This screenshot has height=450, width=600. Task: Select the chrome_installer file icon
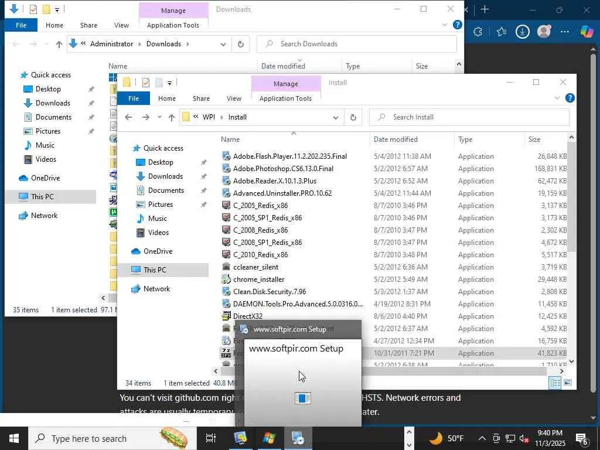tap(226, 279)
